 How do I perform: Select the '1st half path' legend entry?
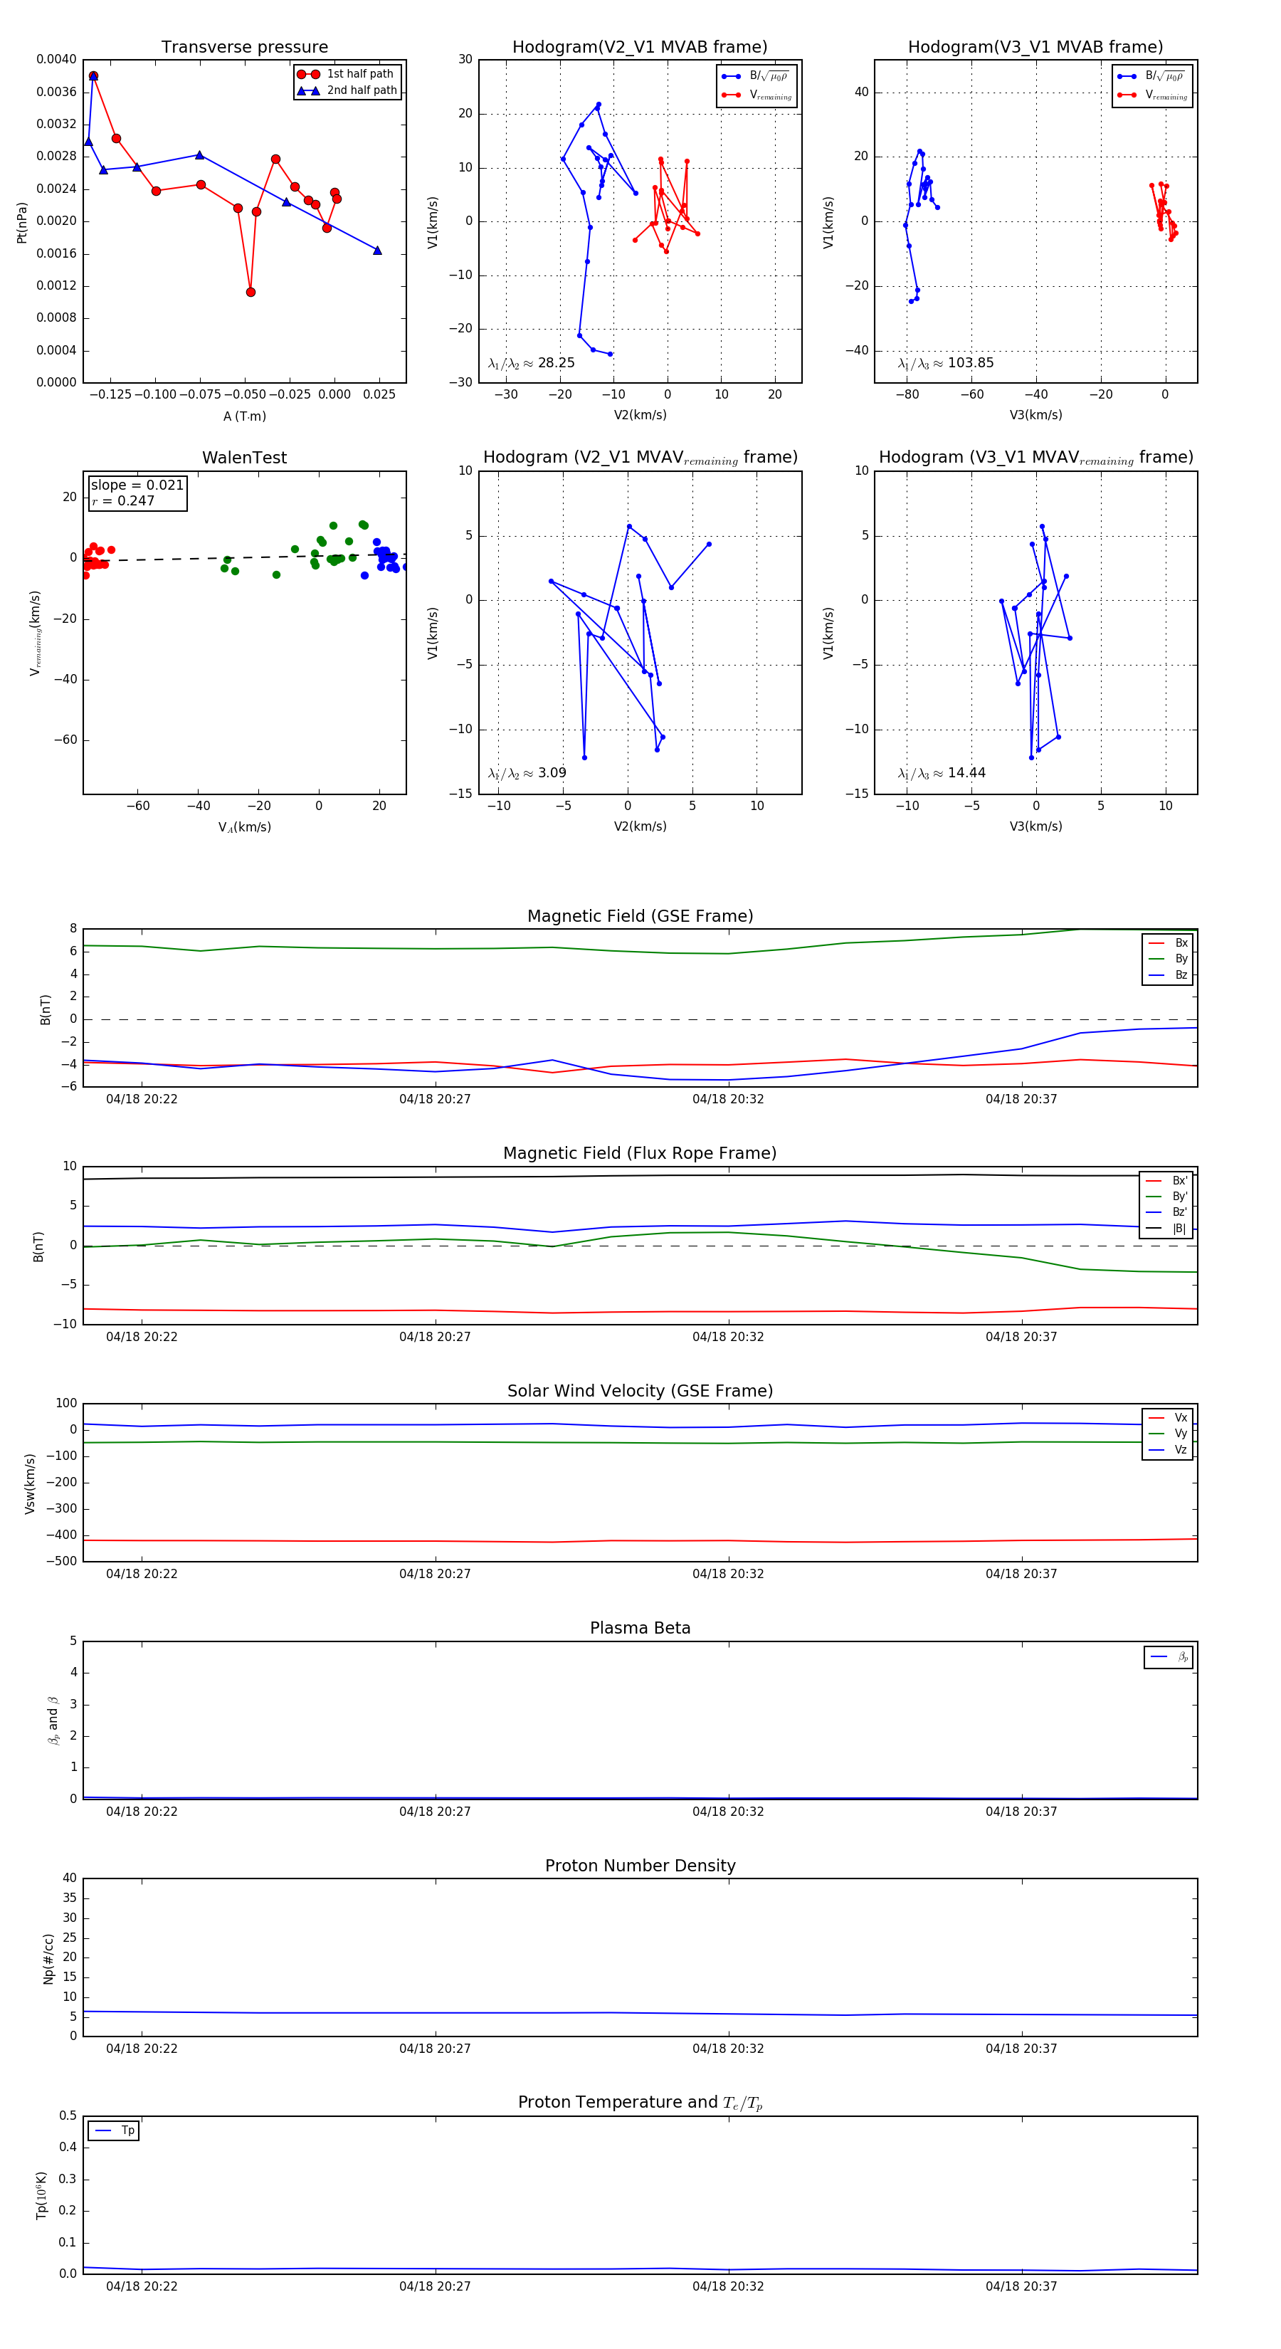[347, 74]
